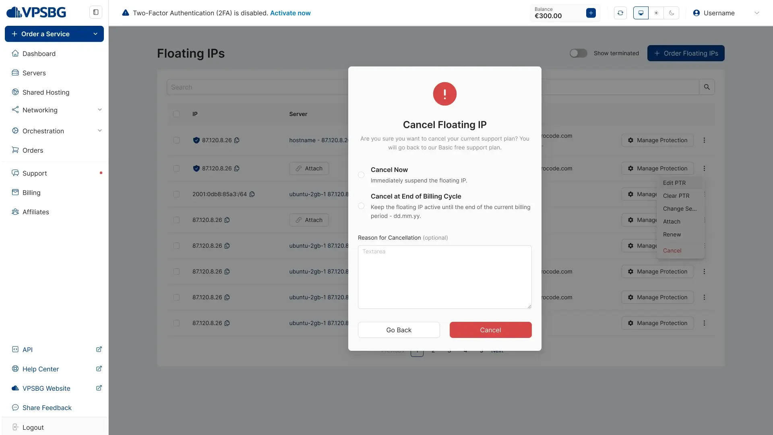This screenshot has width=773, height=435.
Task: Switch to light mode sun icon
Action: coord(656,13)
